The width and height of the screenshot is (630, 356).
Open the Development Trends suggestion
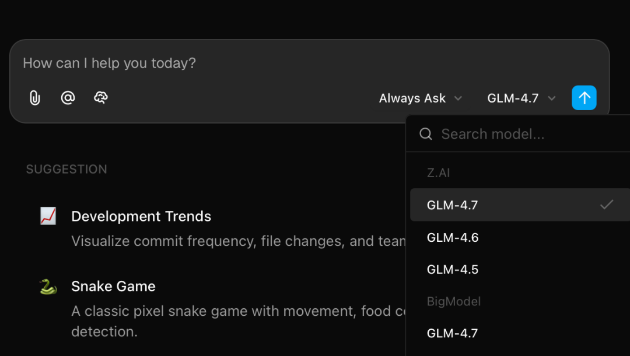coord(141,216)
